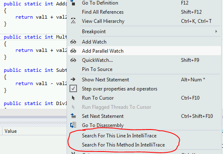Click the Ctrl+Shift+F10 shortcut label
Screen dimensions: 223x154
[197, 116]
